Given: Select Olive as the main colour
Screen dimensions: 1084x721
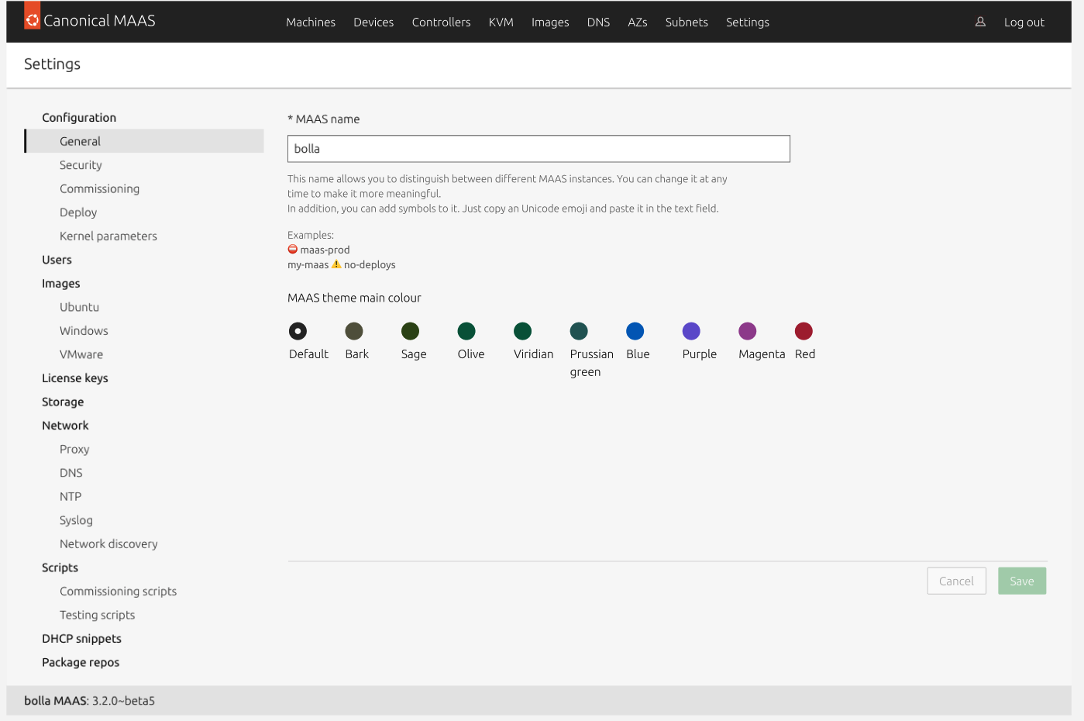Looking at the screenshot, I should coord(466,331).
